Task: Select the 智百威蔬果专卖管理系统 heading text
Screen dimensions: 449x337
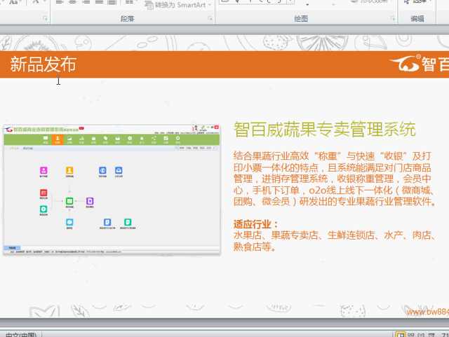Action: tap(324, 130)
